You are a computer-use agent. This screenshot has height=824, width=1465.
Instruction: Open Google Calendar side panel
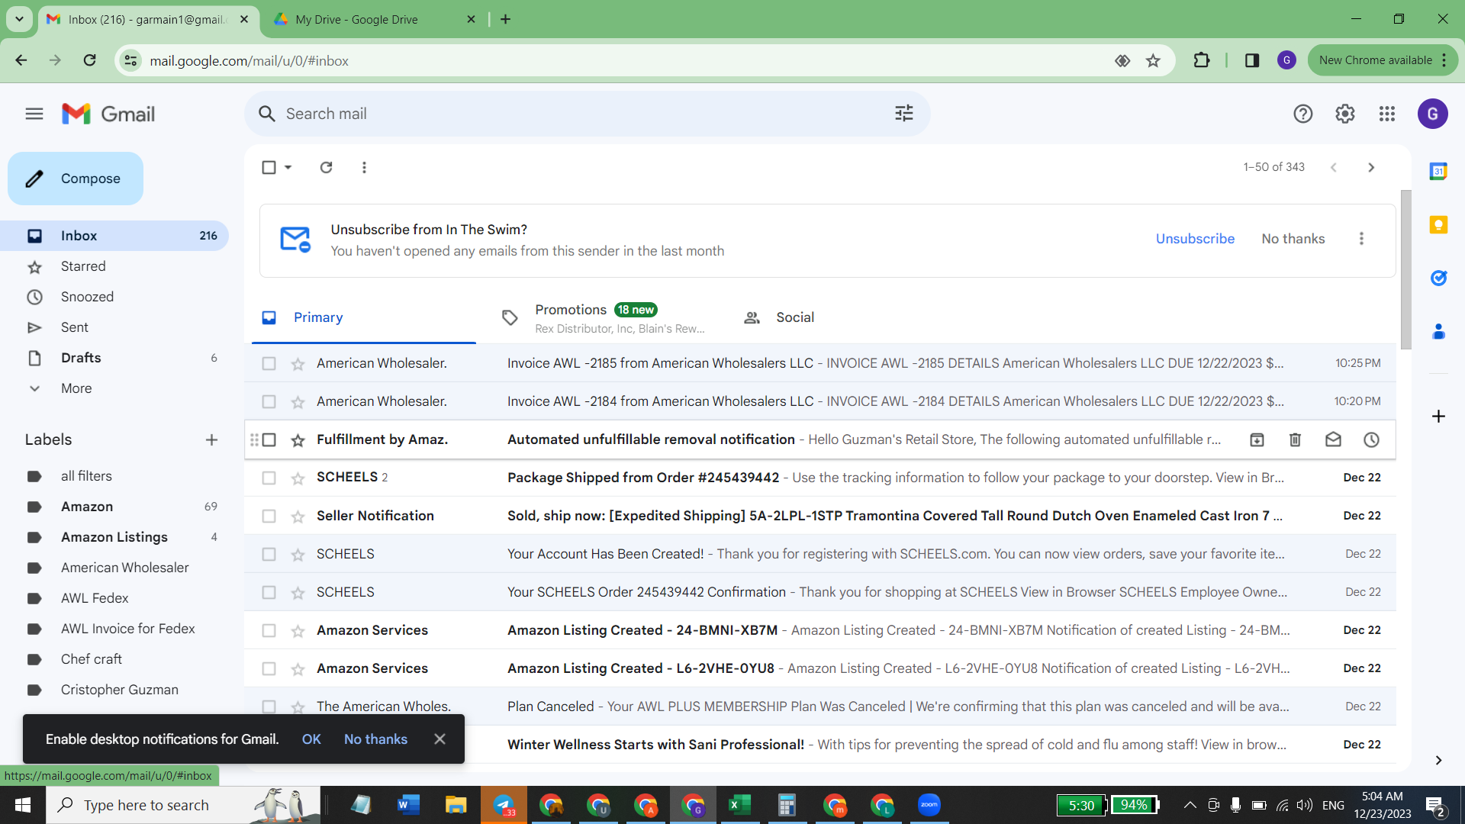(x=1438, y=172)
